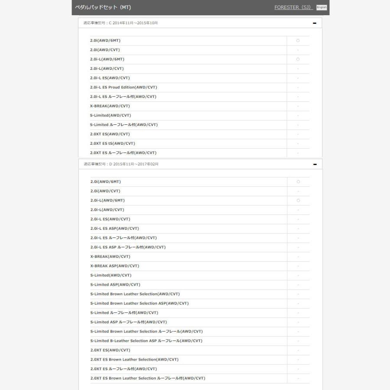Select the 2.0XT ES tS(AWD/CVT) row
The width and height of the screenshot is (390, 390).
(113, 143)
